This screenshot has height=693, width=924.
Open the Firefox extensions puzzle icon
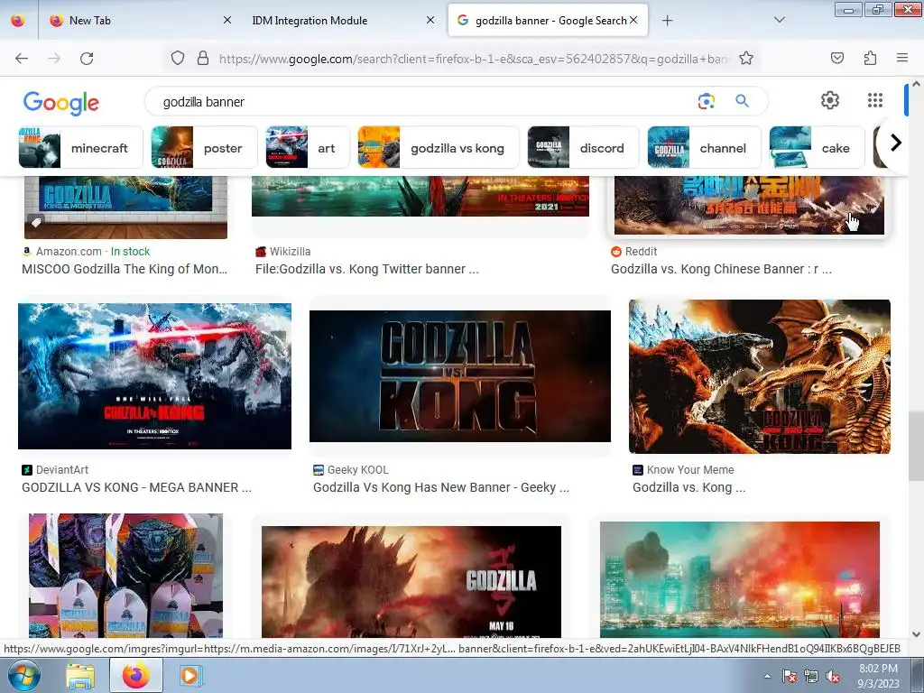870,58
